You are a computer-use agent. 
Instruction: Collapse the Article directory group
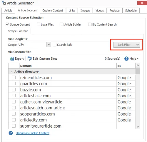[12, 72]
